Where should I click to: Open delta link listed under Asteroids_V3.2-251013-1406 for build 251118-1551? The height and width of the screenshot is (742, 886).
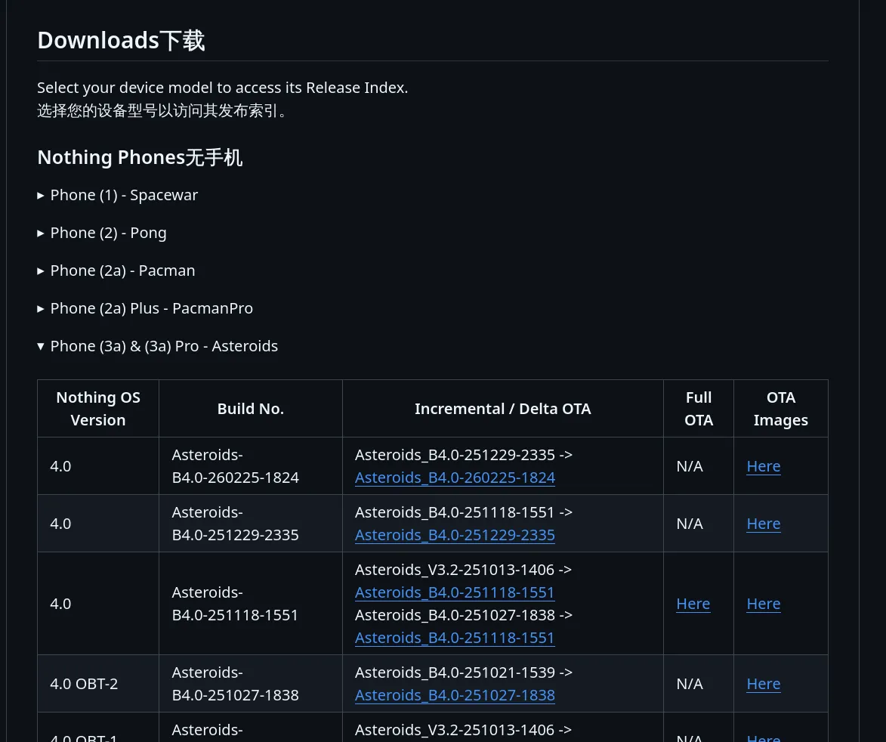click(x=455, y=592)
